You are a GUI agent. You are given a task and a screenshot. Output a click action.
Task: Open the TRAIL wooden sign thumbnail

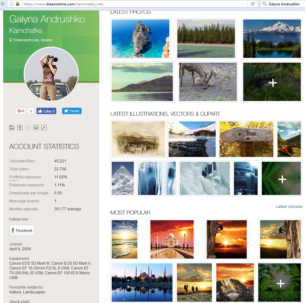246,139
